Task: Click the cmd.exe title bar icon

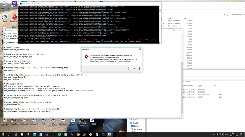Action: tap(21, 4)
